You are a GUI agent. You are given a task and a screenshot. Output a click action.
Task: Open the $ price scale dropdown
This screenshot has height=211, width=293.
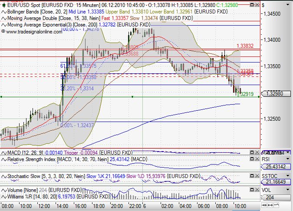pyautogui.click(x=288, y=5)
